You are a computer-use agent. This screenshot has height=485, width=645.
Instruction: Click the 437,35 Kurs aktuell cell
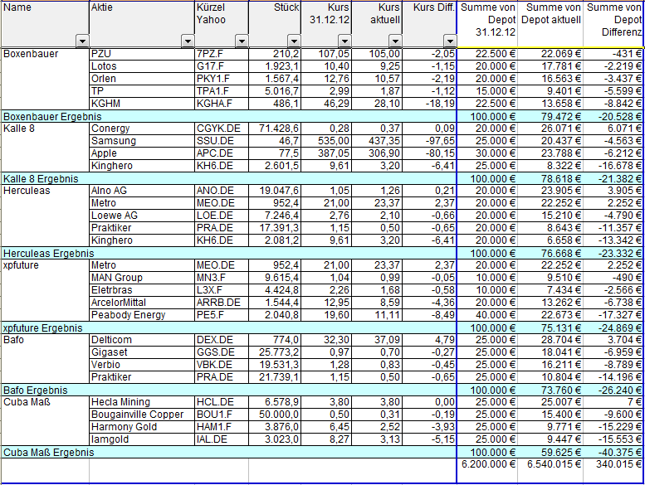click(x=377, y=141)
